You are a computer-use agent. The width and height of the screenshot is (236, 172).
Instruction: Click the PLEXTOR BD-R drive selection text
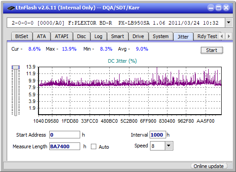pyautogui.click(x=115, y=23)
